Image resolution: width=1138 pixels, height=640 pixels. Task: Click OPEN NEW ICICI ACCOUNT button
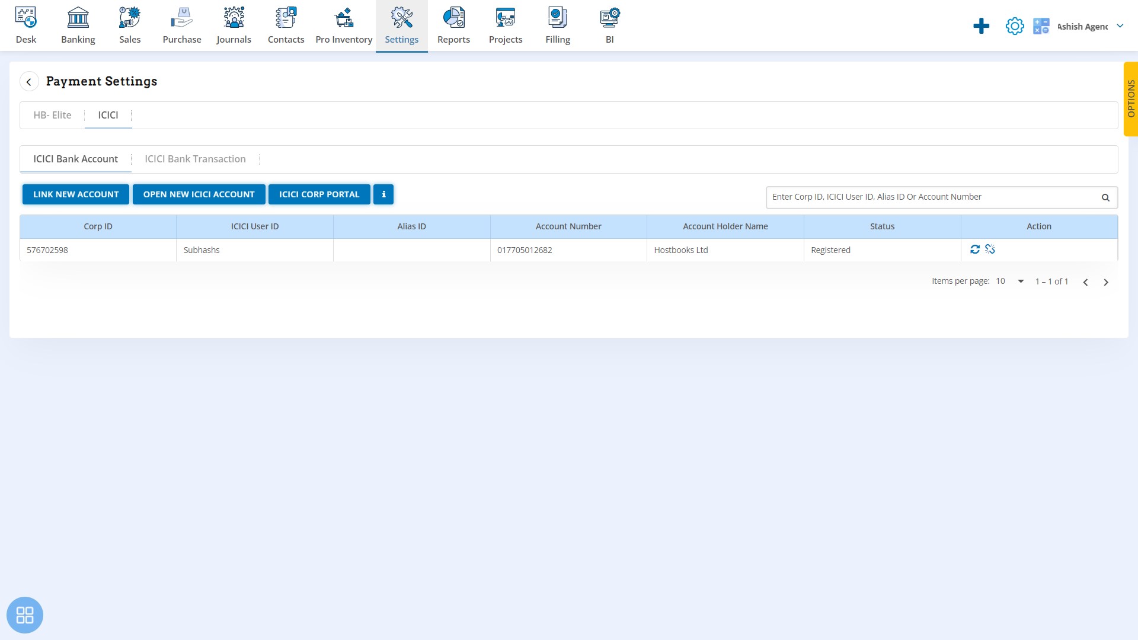199,194
